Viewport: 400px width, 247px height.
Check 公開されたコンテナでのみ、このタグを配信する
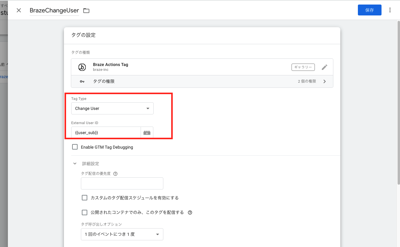pos(85,212)
